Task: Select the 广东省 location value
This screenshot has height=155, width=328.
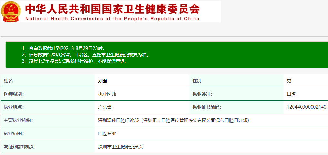Action: (x=105, y=107)
